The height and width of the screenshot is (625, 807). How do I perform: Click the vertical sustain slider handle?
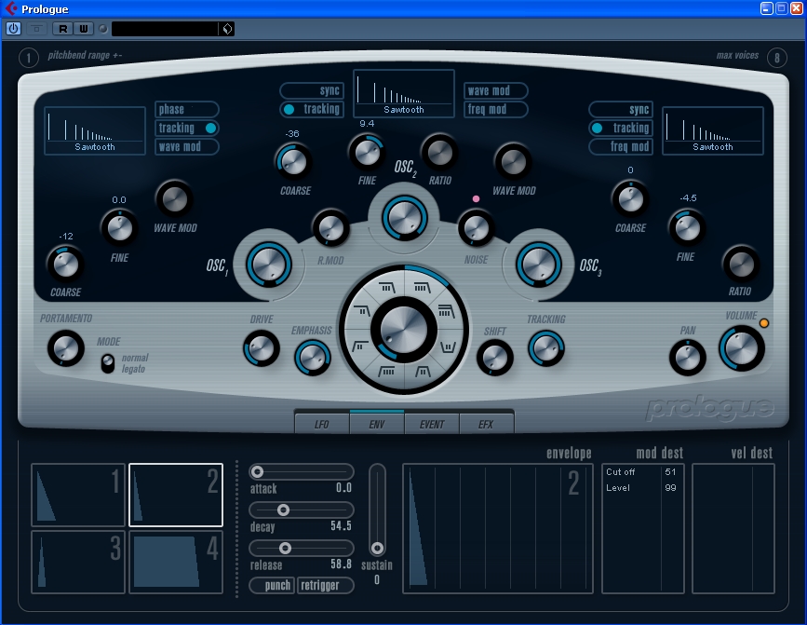click(377, 549)
